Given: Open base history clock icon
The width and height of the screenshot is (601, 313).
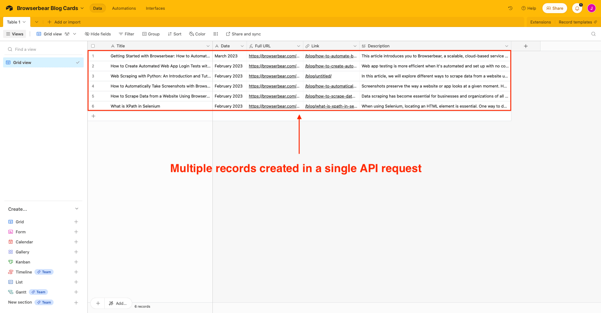Looking at the screenshot, I should coord(510,8).
